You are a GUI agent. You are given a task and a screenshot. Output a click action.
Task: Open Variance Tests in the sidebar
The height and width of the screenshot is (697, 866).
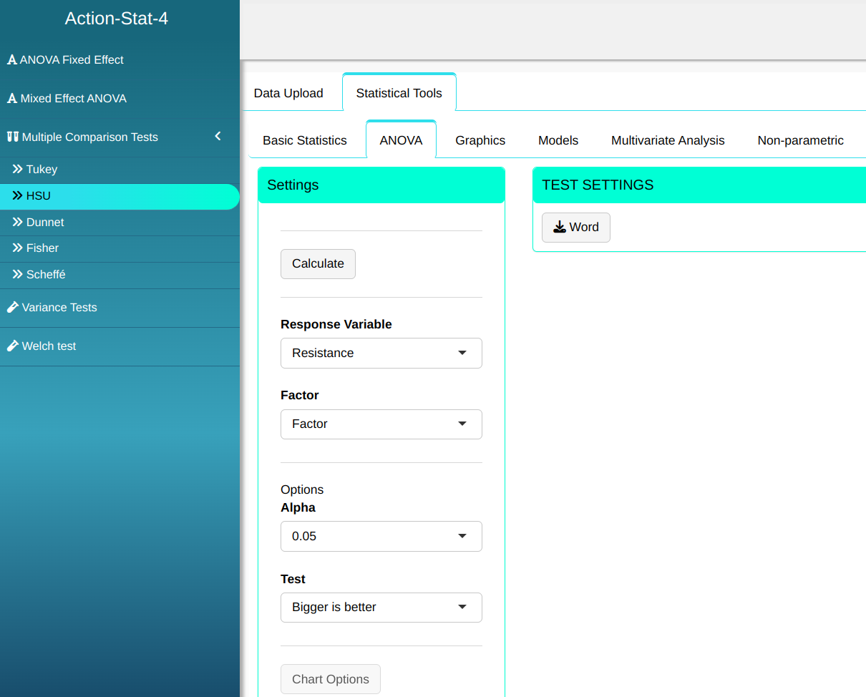59,308
